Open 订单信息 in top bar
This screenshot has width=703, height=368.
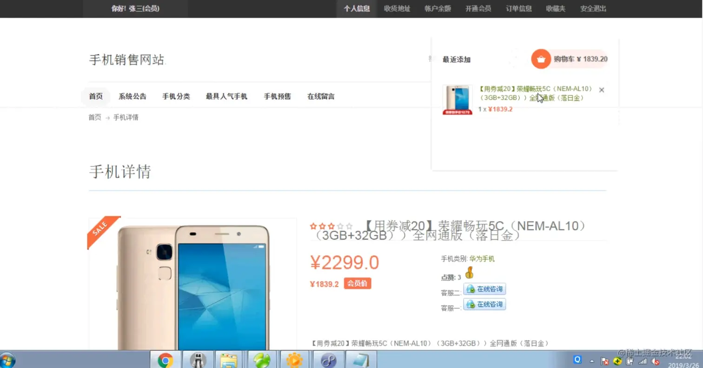coord(518,9)
